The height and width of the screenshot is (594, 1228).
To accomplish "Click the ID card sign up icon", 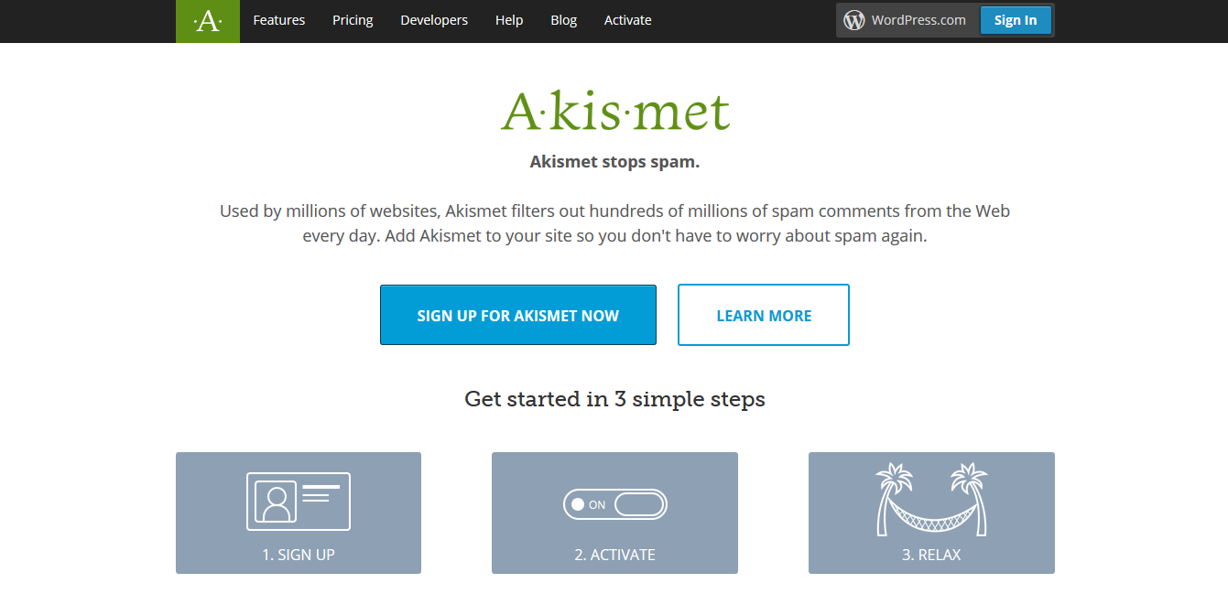I will pyautogui.click(x=299, y=501).
